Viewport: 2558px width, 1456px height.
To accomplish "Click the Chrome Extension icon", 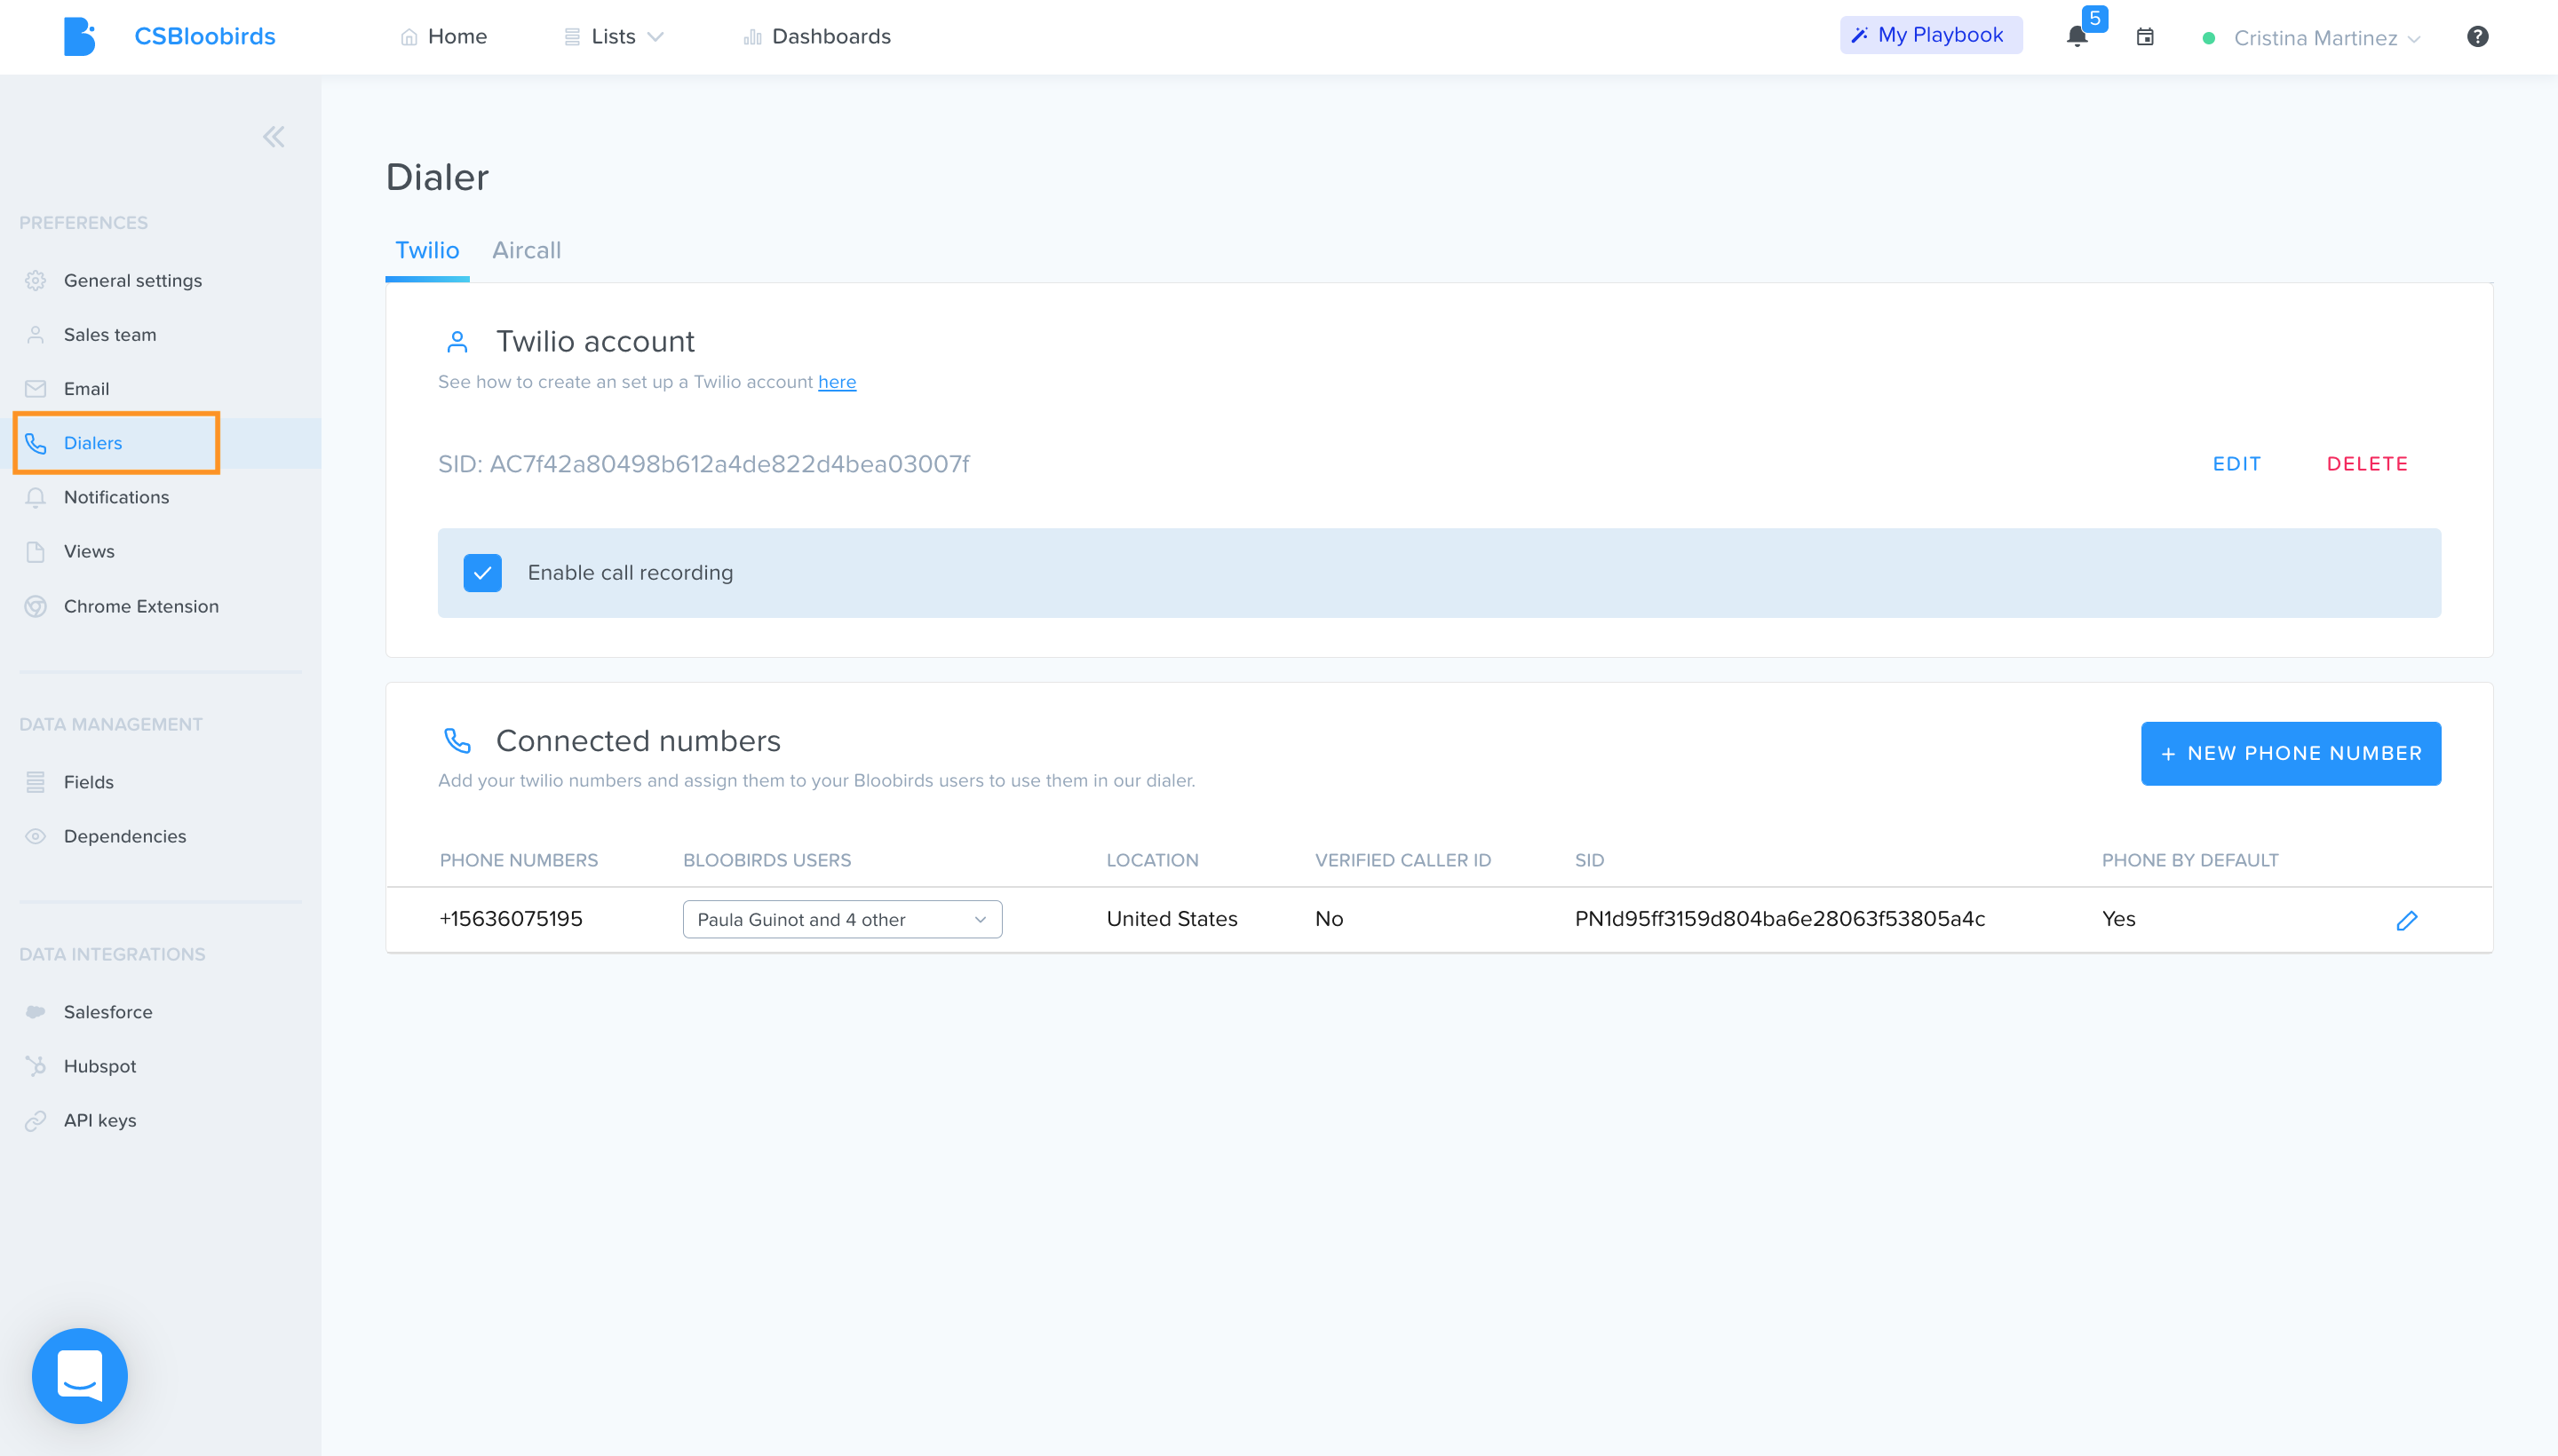I will coord(36,607).
